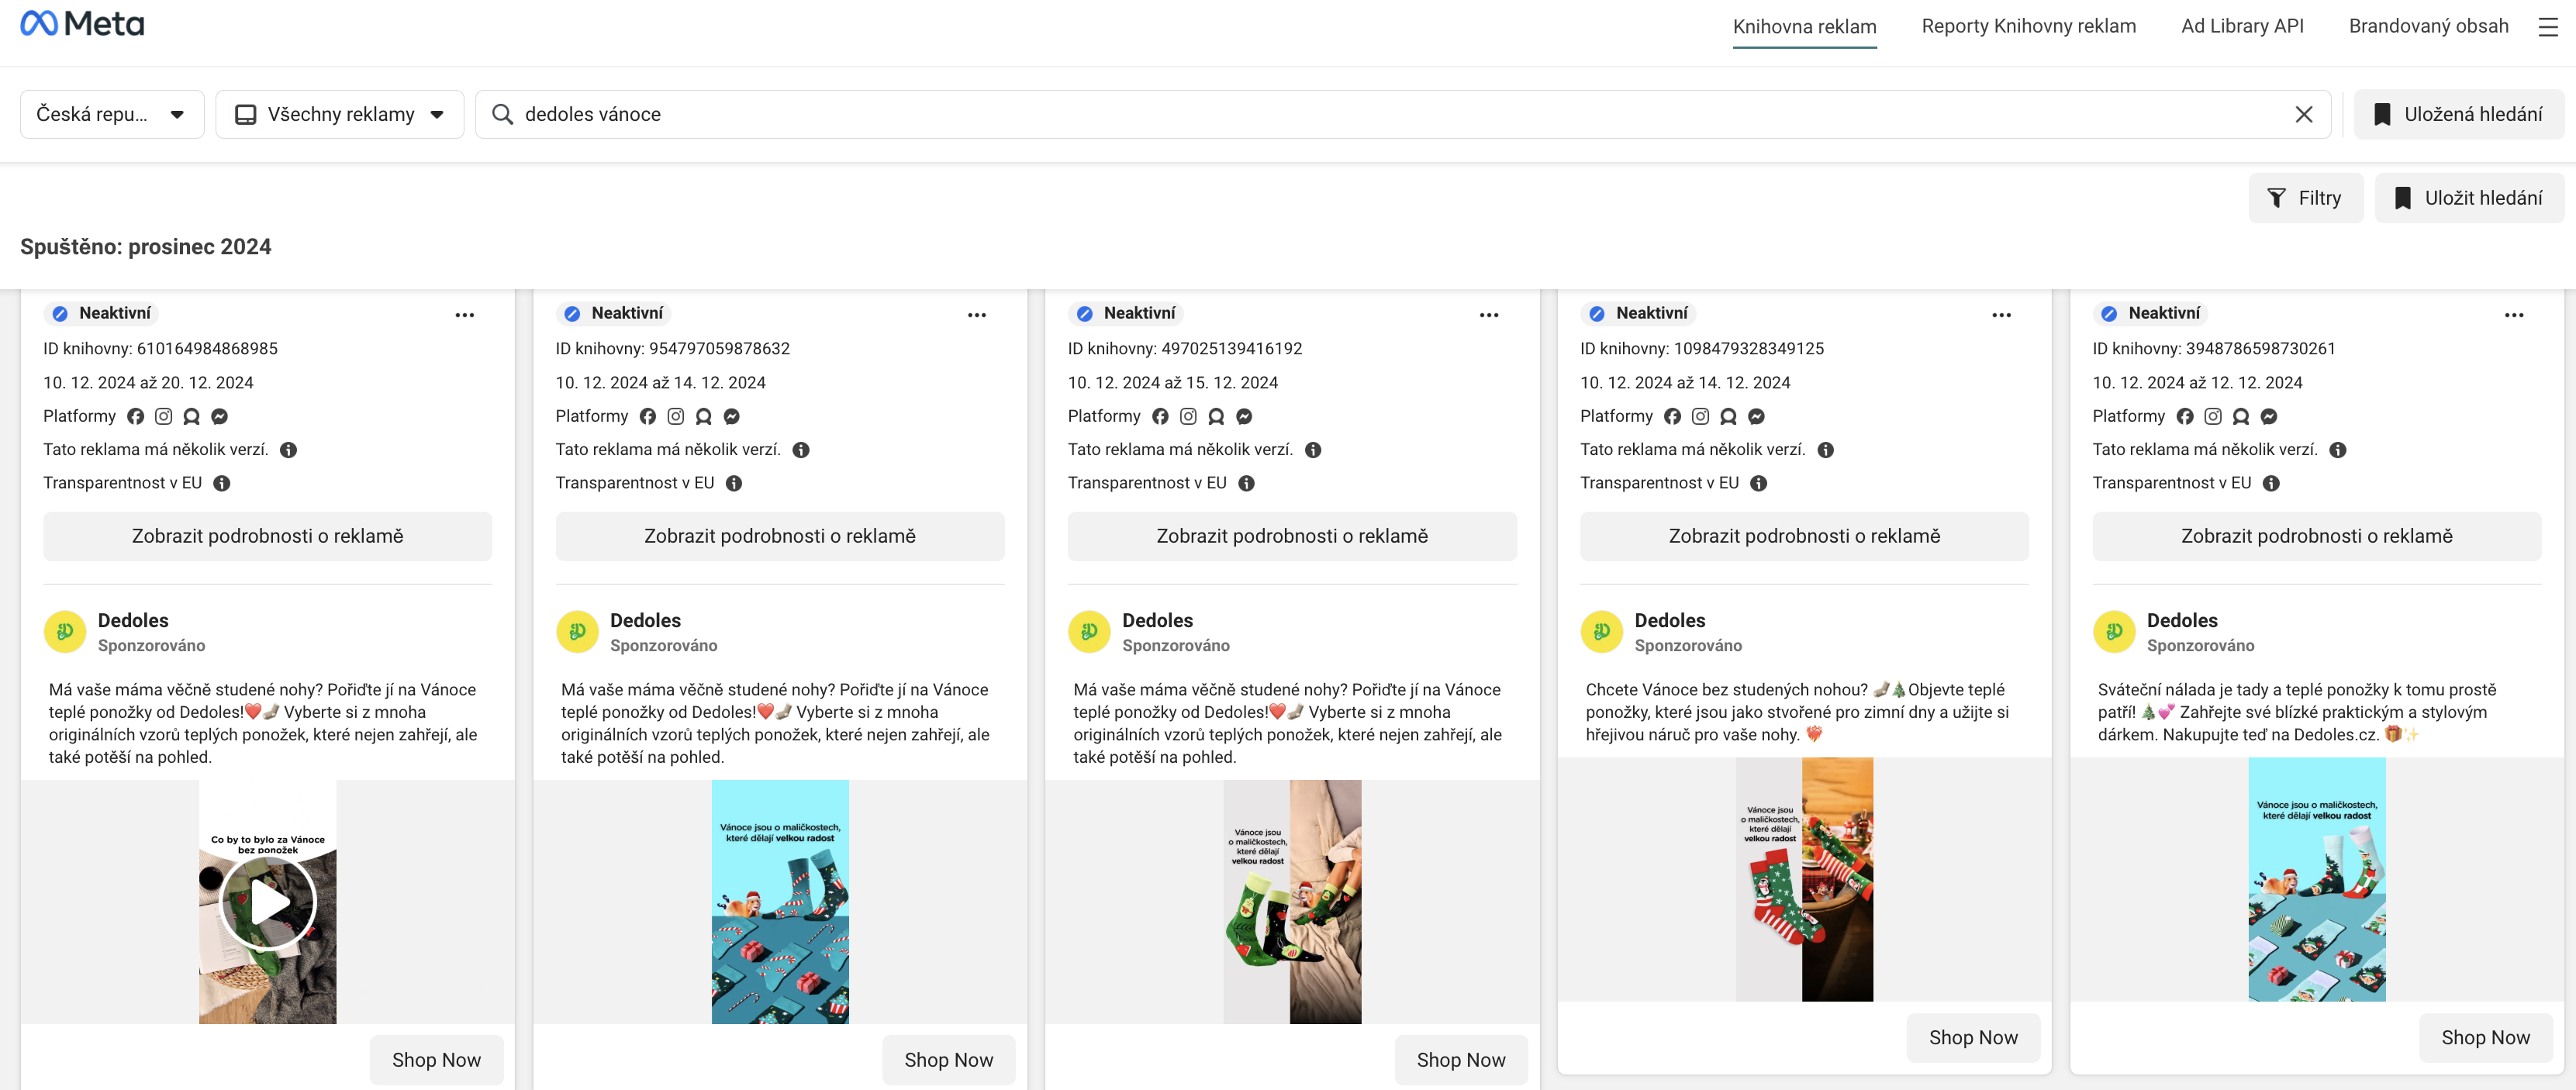Click date range '10. 12. 2024 až 12. 12. 2024'
The height and width of the screenshot is (1090, 2576).
click(x=2197, y=383)
